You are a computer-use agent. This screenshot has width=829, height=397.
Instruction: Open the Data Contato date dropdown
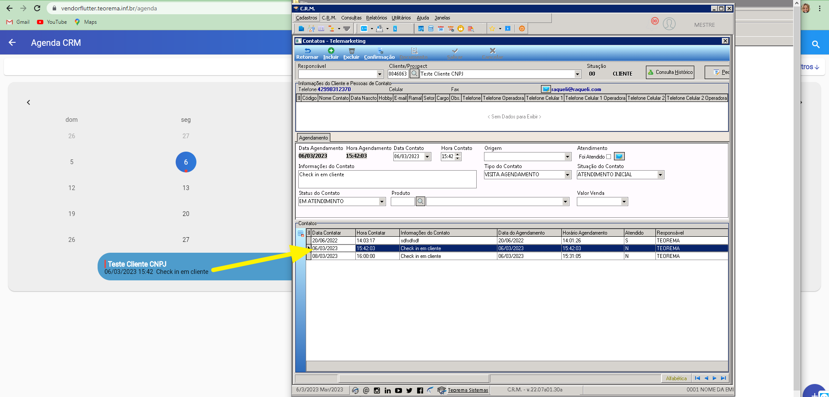pos(427,156)
